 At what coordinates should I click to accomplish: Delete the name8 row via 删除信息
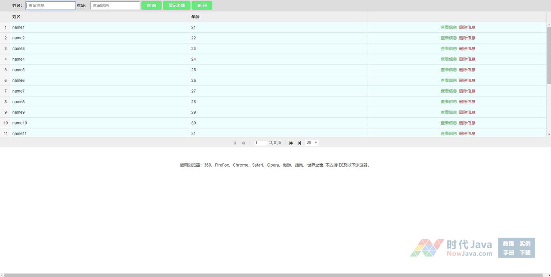coord(467,102)
